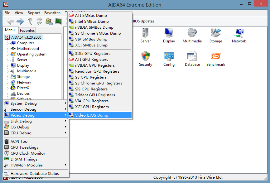Open the View menu

[19, 13]
